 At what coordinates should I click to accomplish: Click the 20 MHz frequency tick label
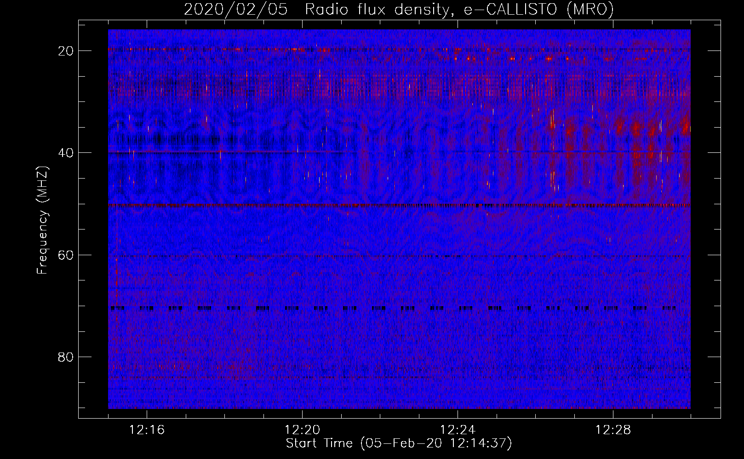[x=66, y=51]
